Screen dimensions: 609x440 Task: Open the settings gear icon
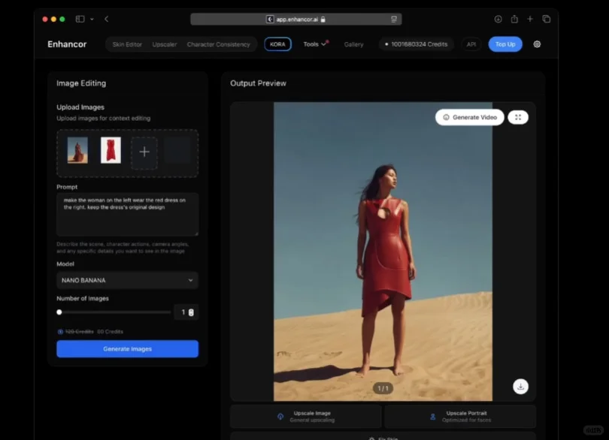(537, 44)
